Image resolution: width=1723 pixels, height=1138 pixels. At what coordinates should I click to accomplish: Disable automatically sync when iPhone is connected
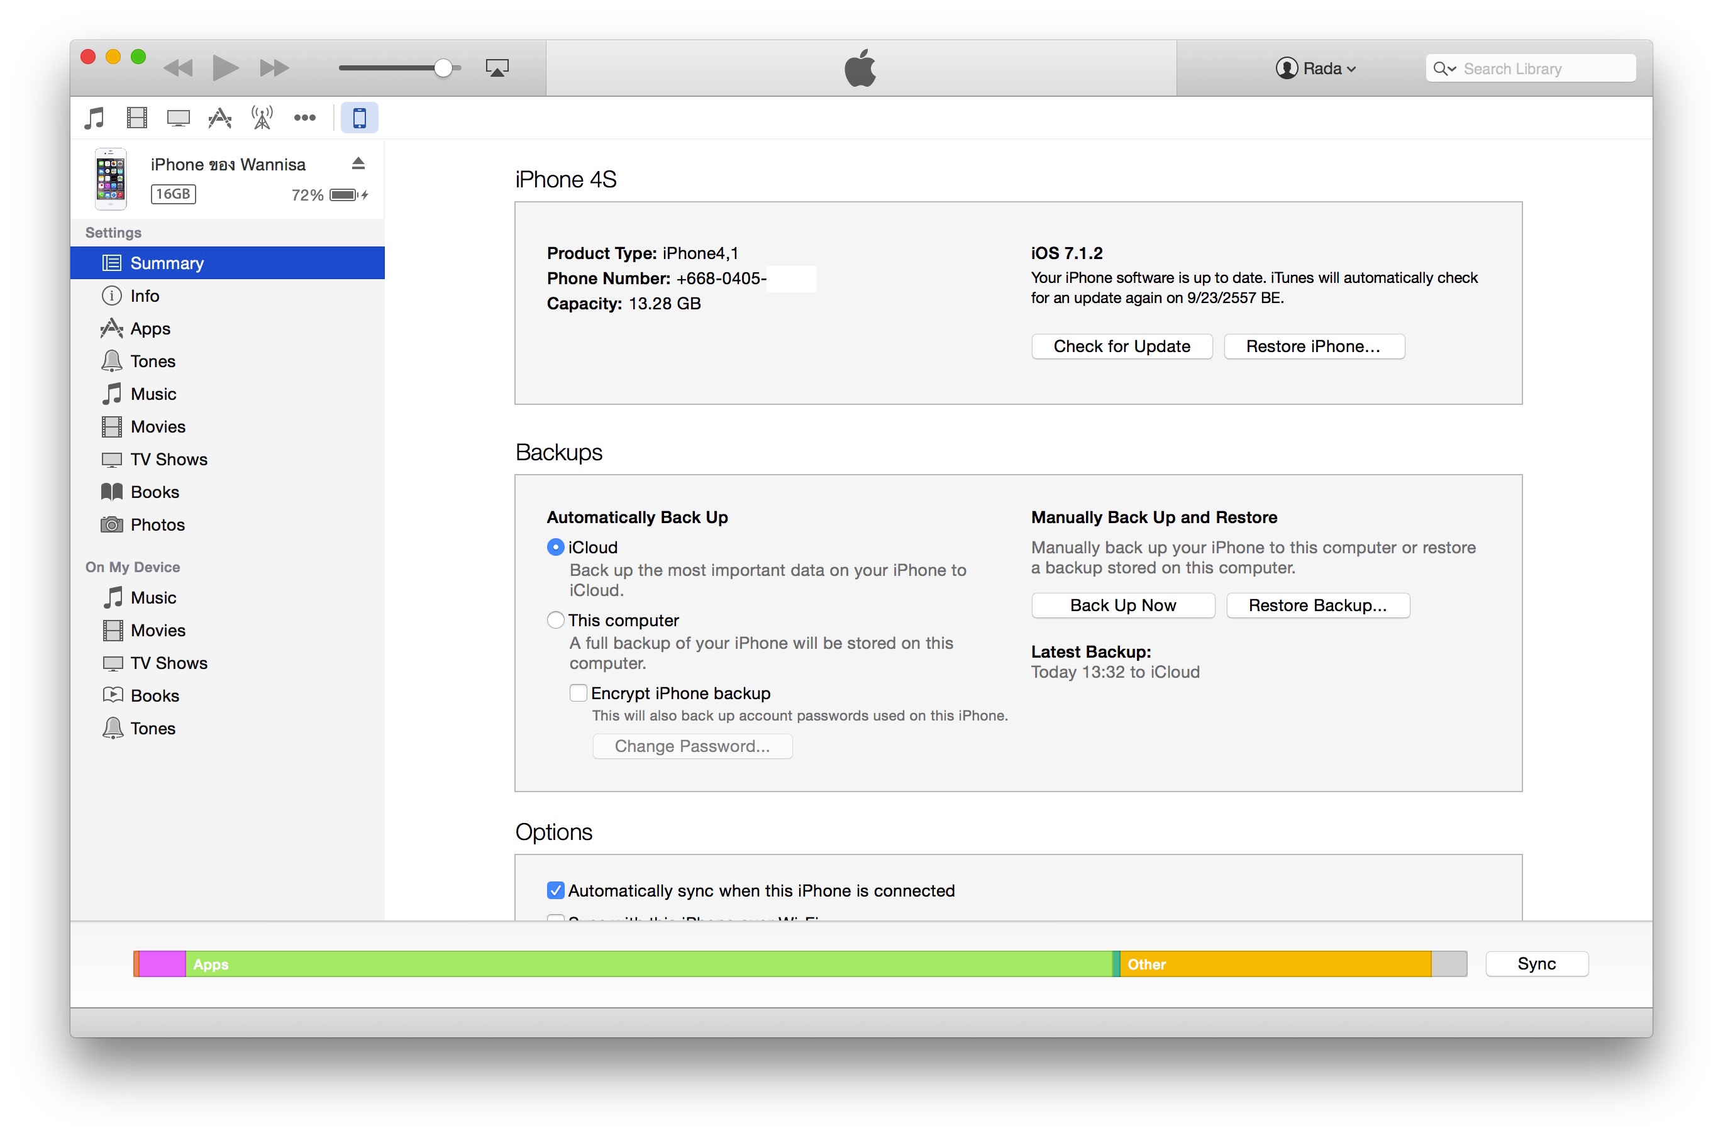[x=555, y=890]
